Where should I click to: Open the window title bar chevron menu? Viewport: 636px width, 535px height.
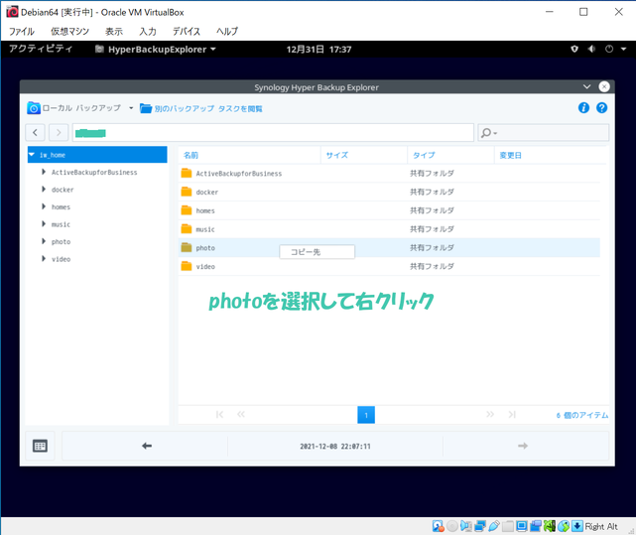[587, 87]
